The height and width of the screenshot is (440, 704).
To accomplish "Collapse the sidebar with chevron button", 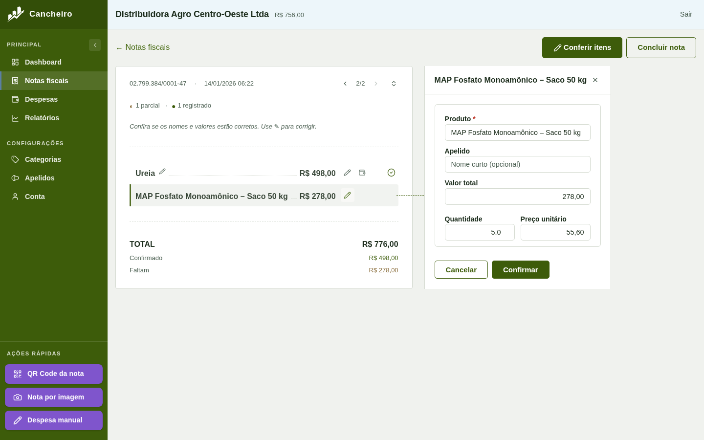I will [95, 45].
